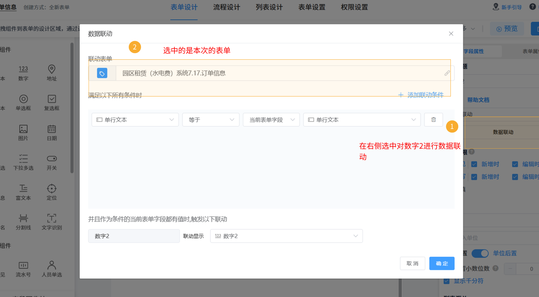Select the 文字识别 OCR component icon
This screenshot has height=297, width=539.
(52, 218)
